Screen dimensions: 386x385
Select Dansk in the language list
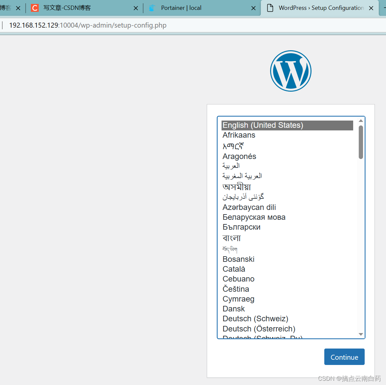point(287,309)
